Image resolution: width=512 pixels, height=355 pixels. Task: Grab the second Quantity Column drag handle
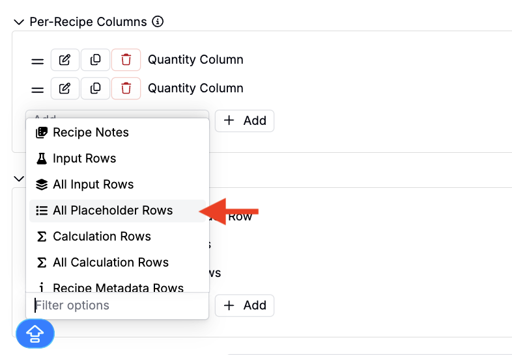(38, 90)
